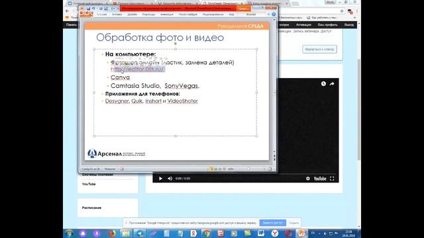Click VideoShoter text on the slide

183,101
